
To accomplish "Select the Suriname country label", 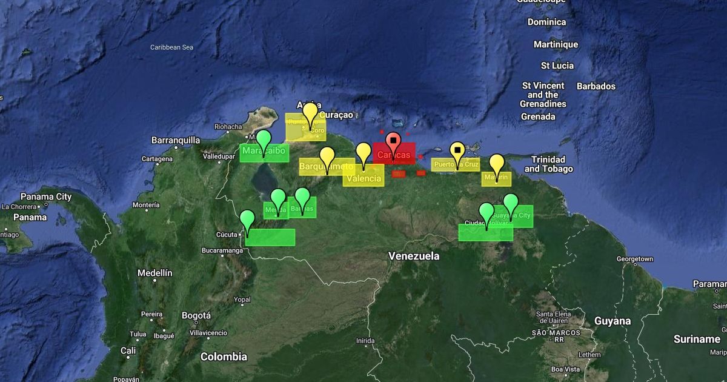I will point(697,339).
